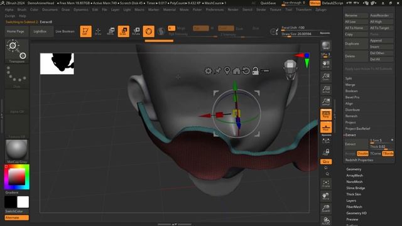Screen dimensions: 402x226
Task: Open the Brush menu
Action: (x=22, y=9)
